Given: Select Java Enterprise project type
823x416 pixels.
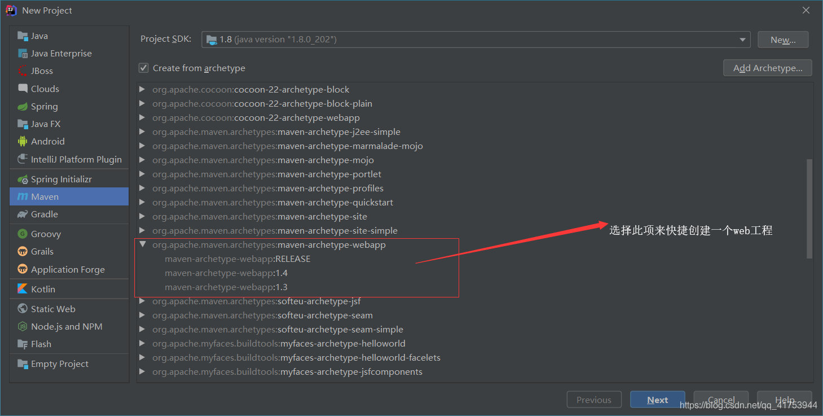Looking at the screenshot, I should pyautogui.click(x=69, y=54).
